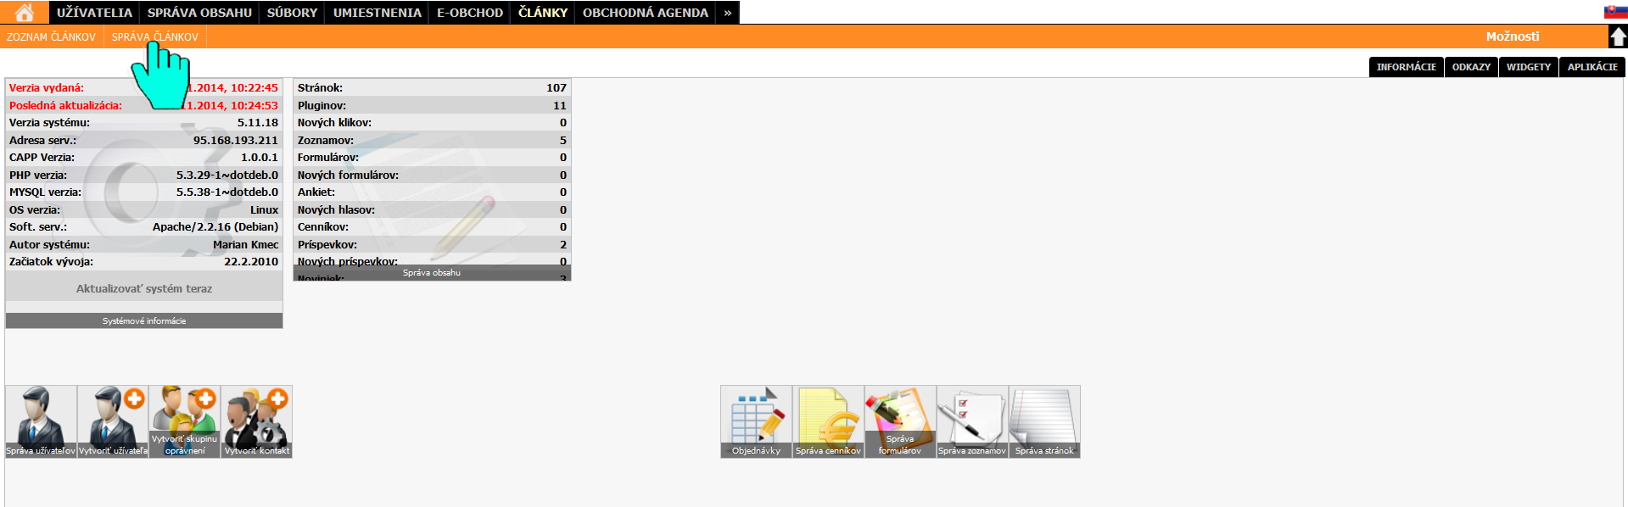
Task: Switch to the Widgety tab
Action: pyautogui.click(x=1528, y=67)
